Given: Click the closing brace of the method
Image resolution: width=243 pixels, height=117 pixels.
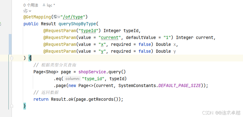Looking at the screenshot, I should click(25, 106).
